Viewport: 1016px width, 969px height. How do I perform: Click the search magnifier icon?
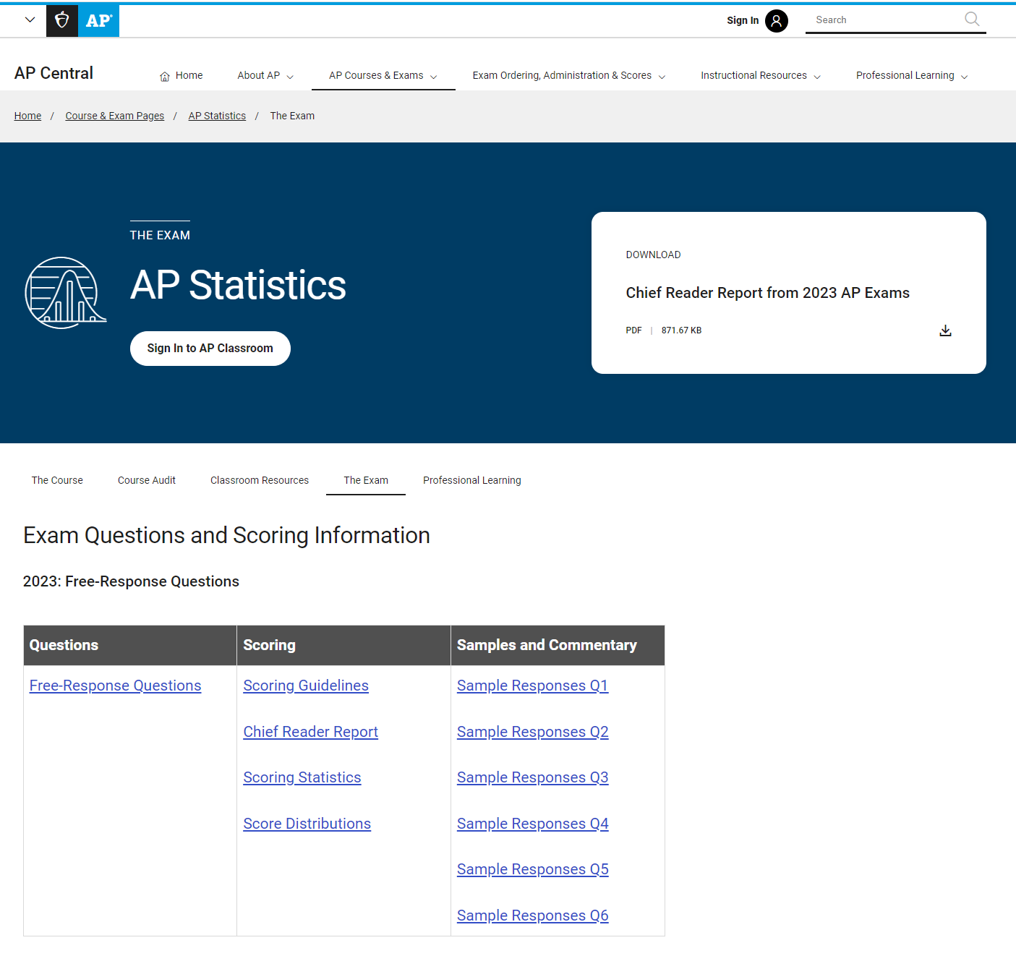point(972,20)
